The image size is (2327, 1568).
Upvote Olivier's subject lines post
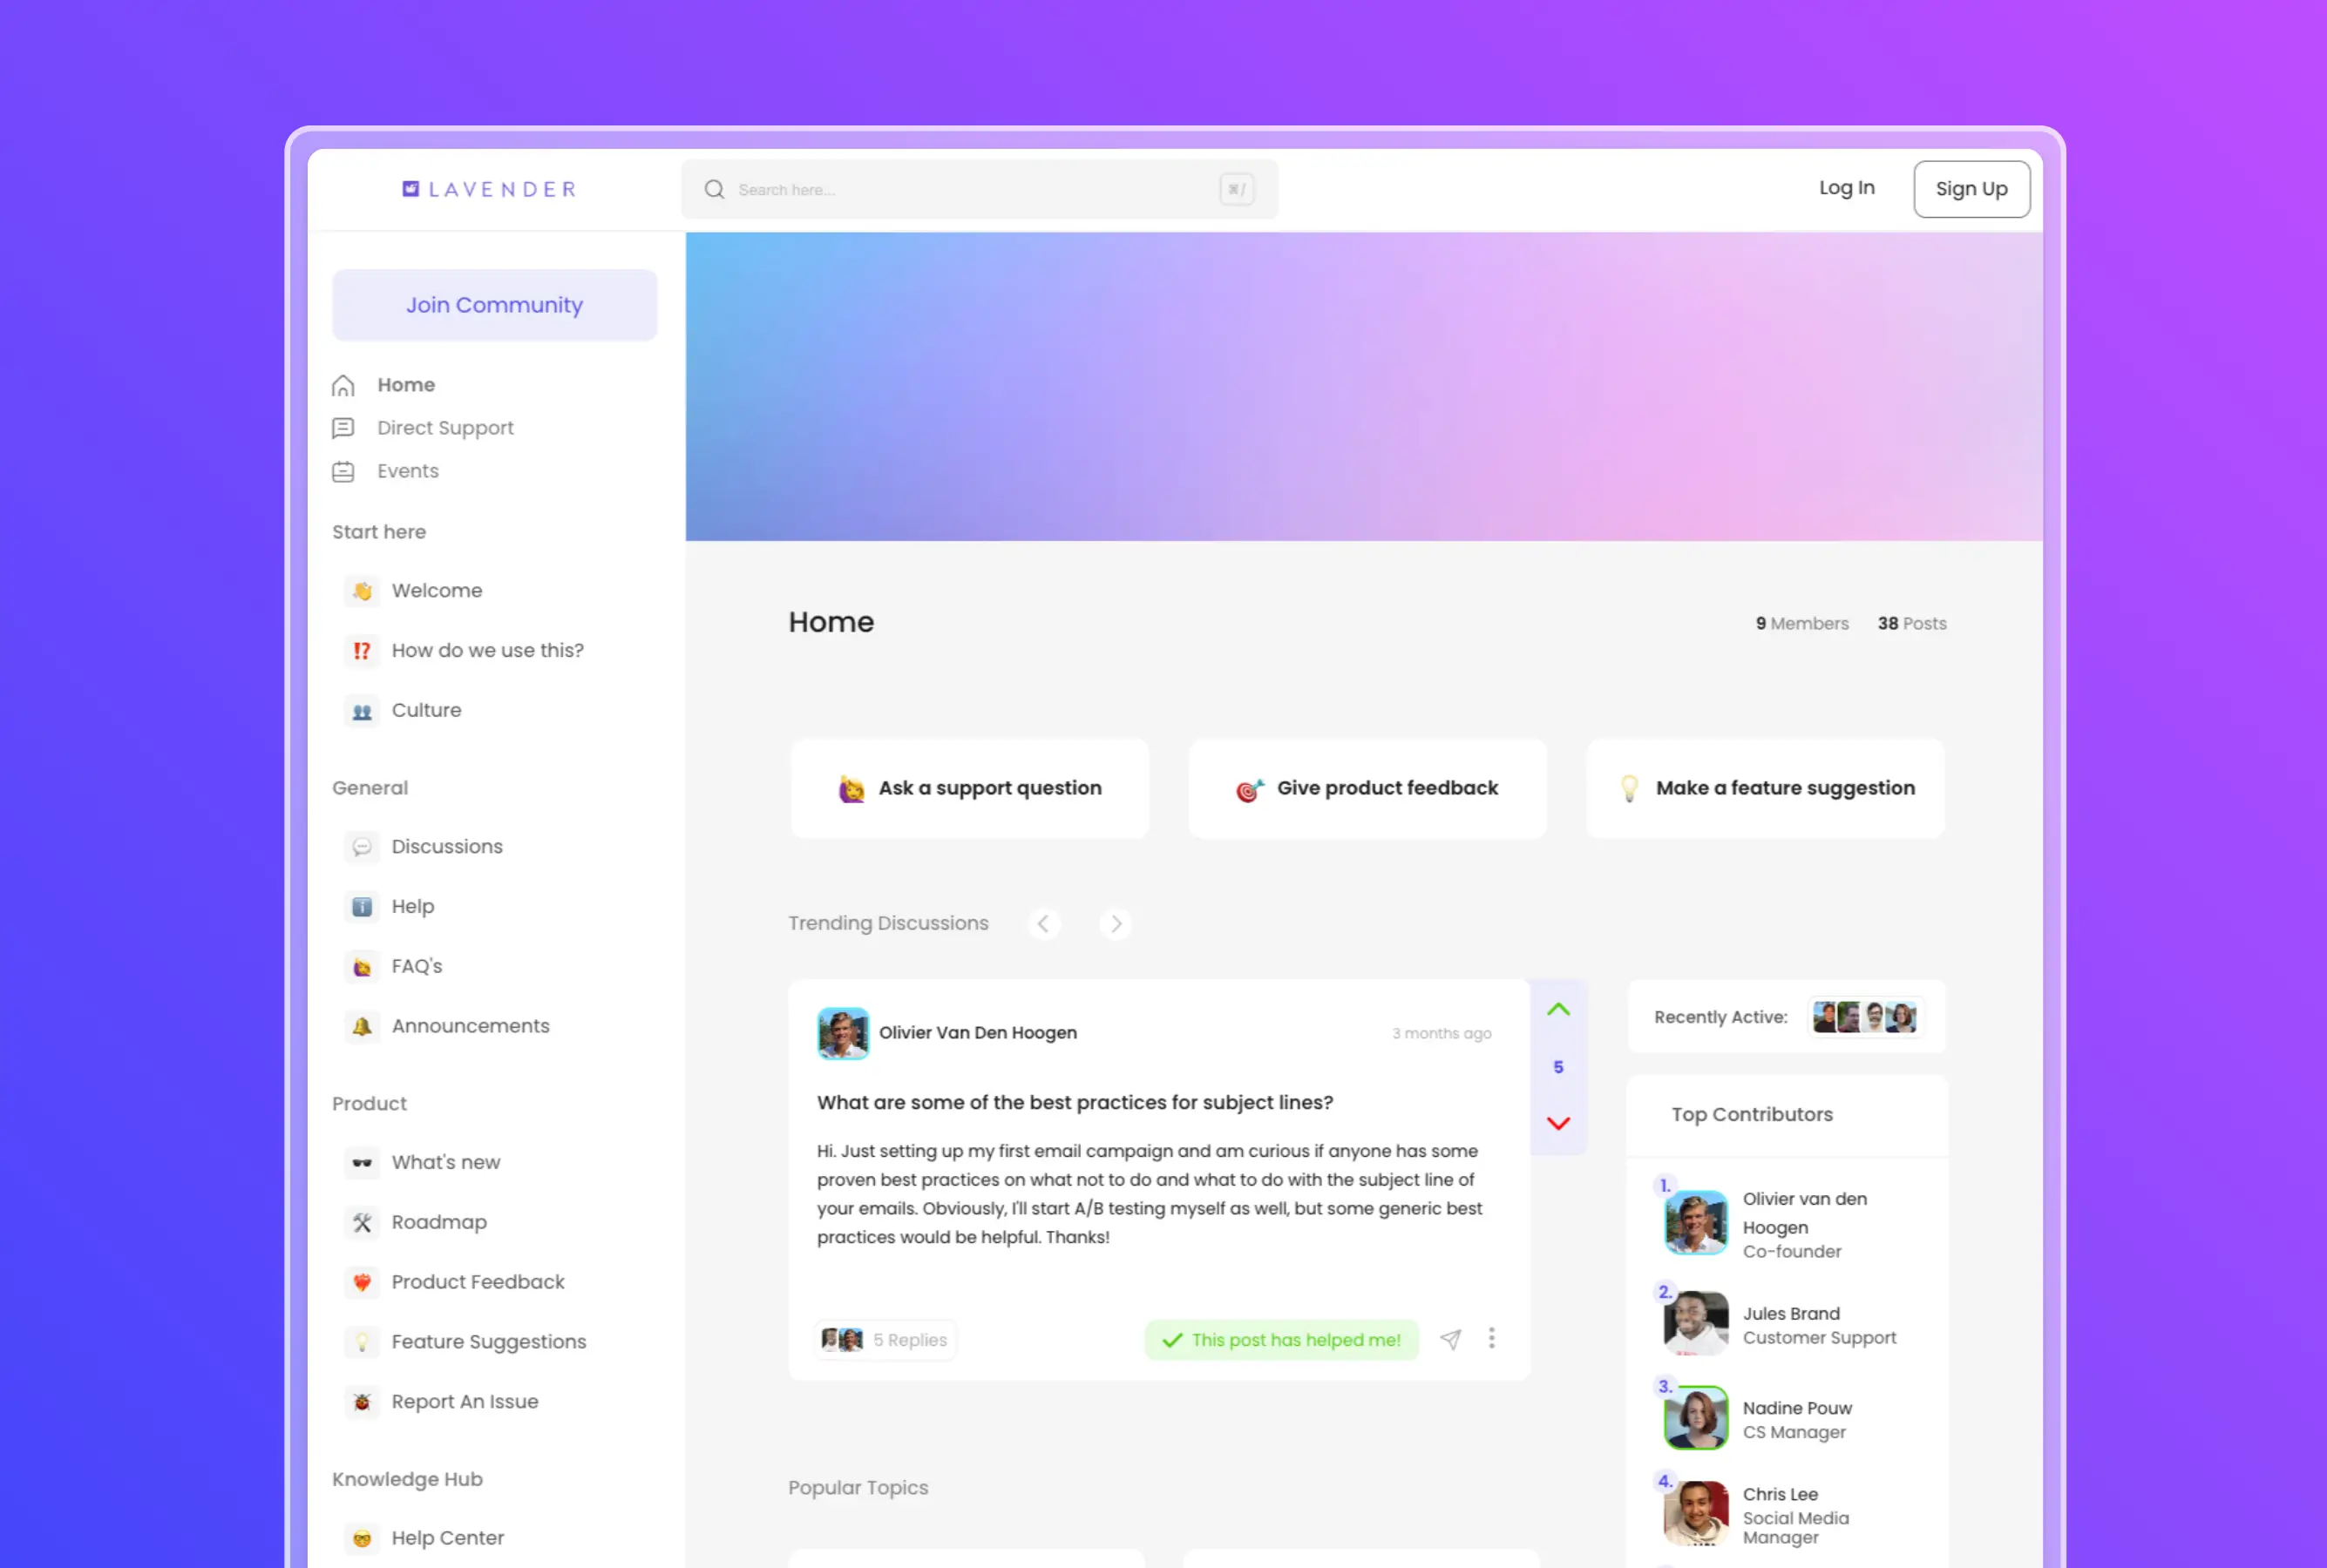point(1557,1009)
